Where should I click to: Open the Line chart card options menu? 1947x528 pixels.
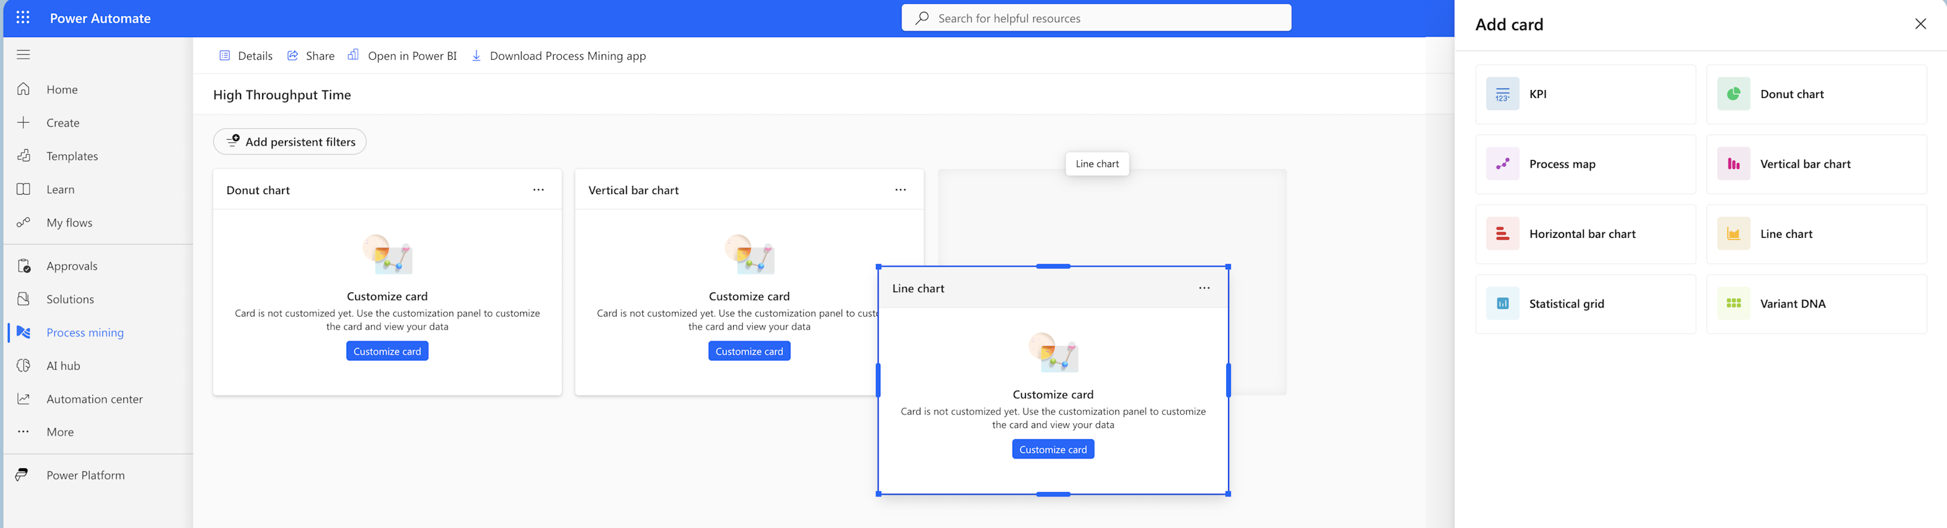pos(1204,288)
